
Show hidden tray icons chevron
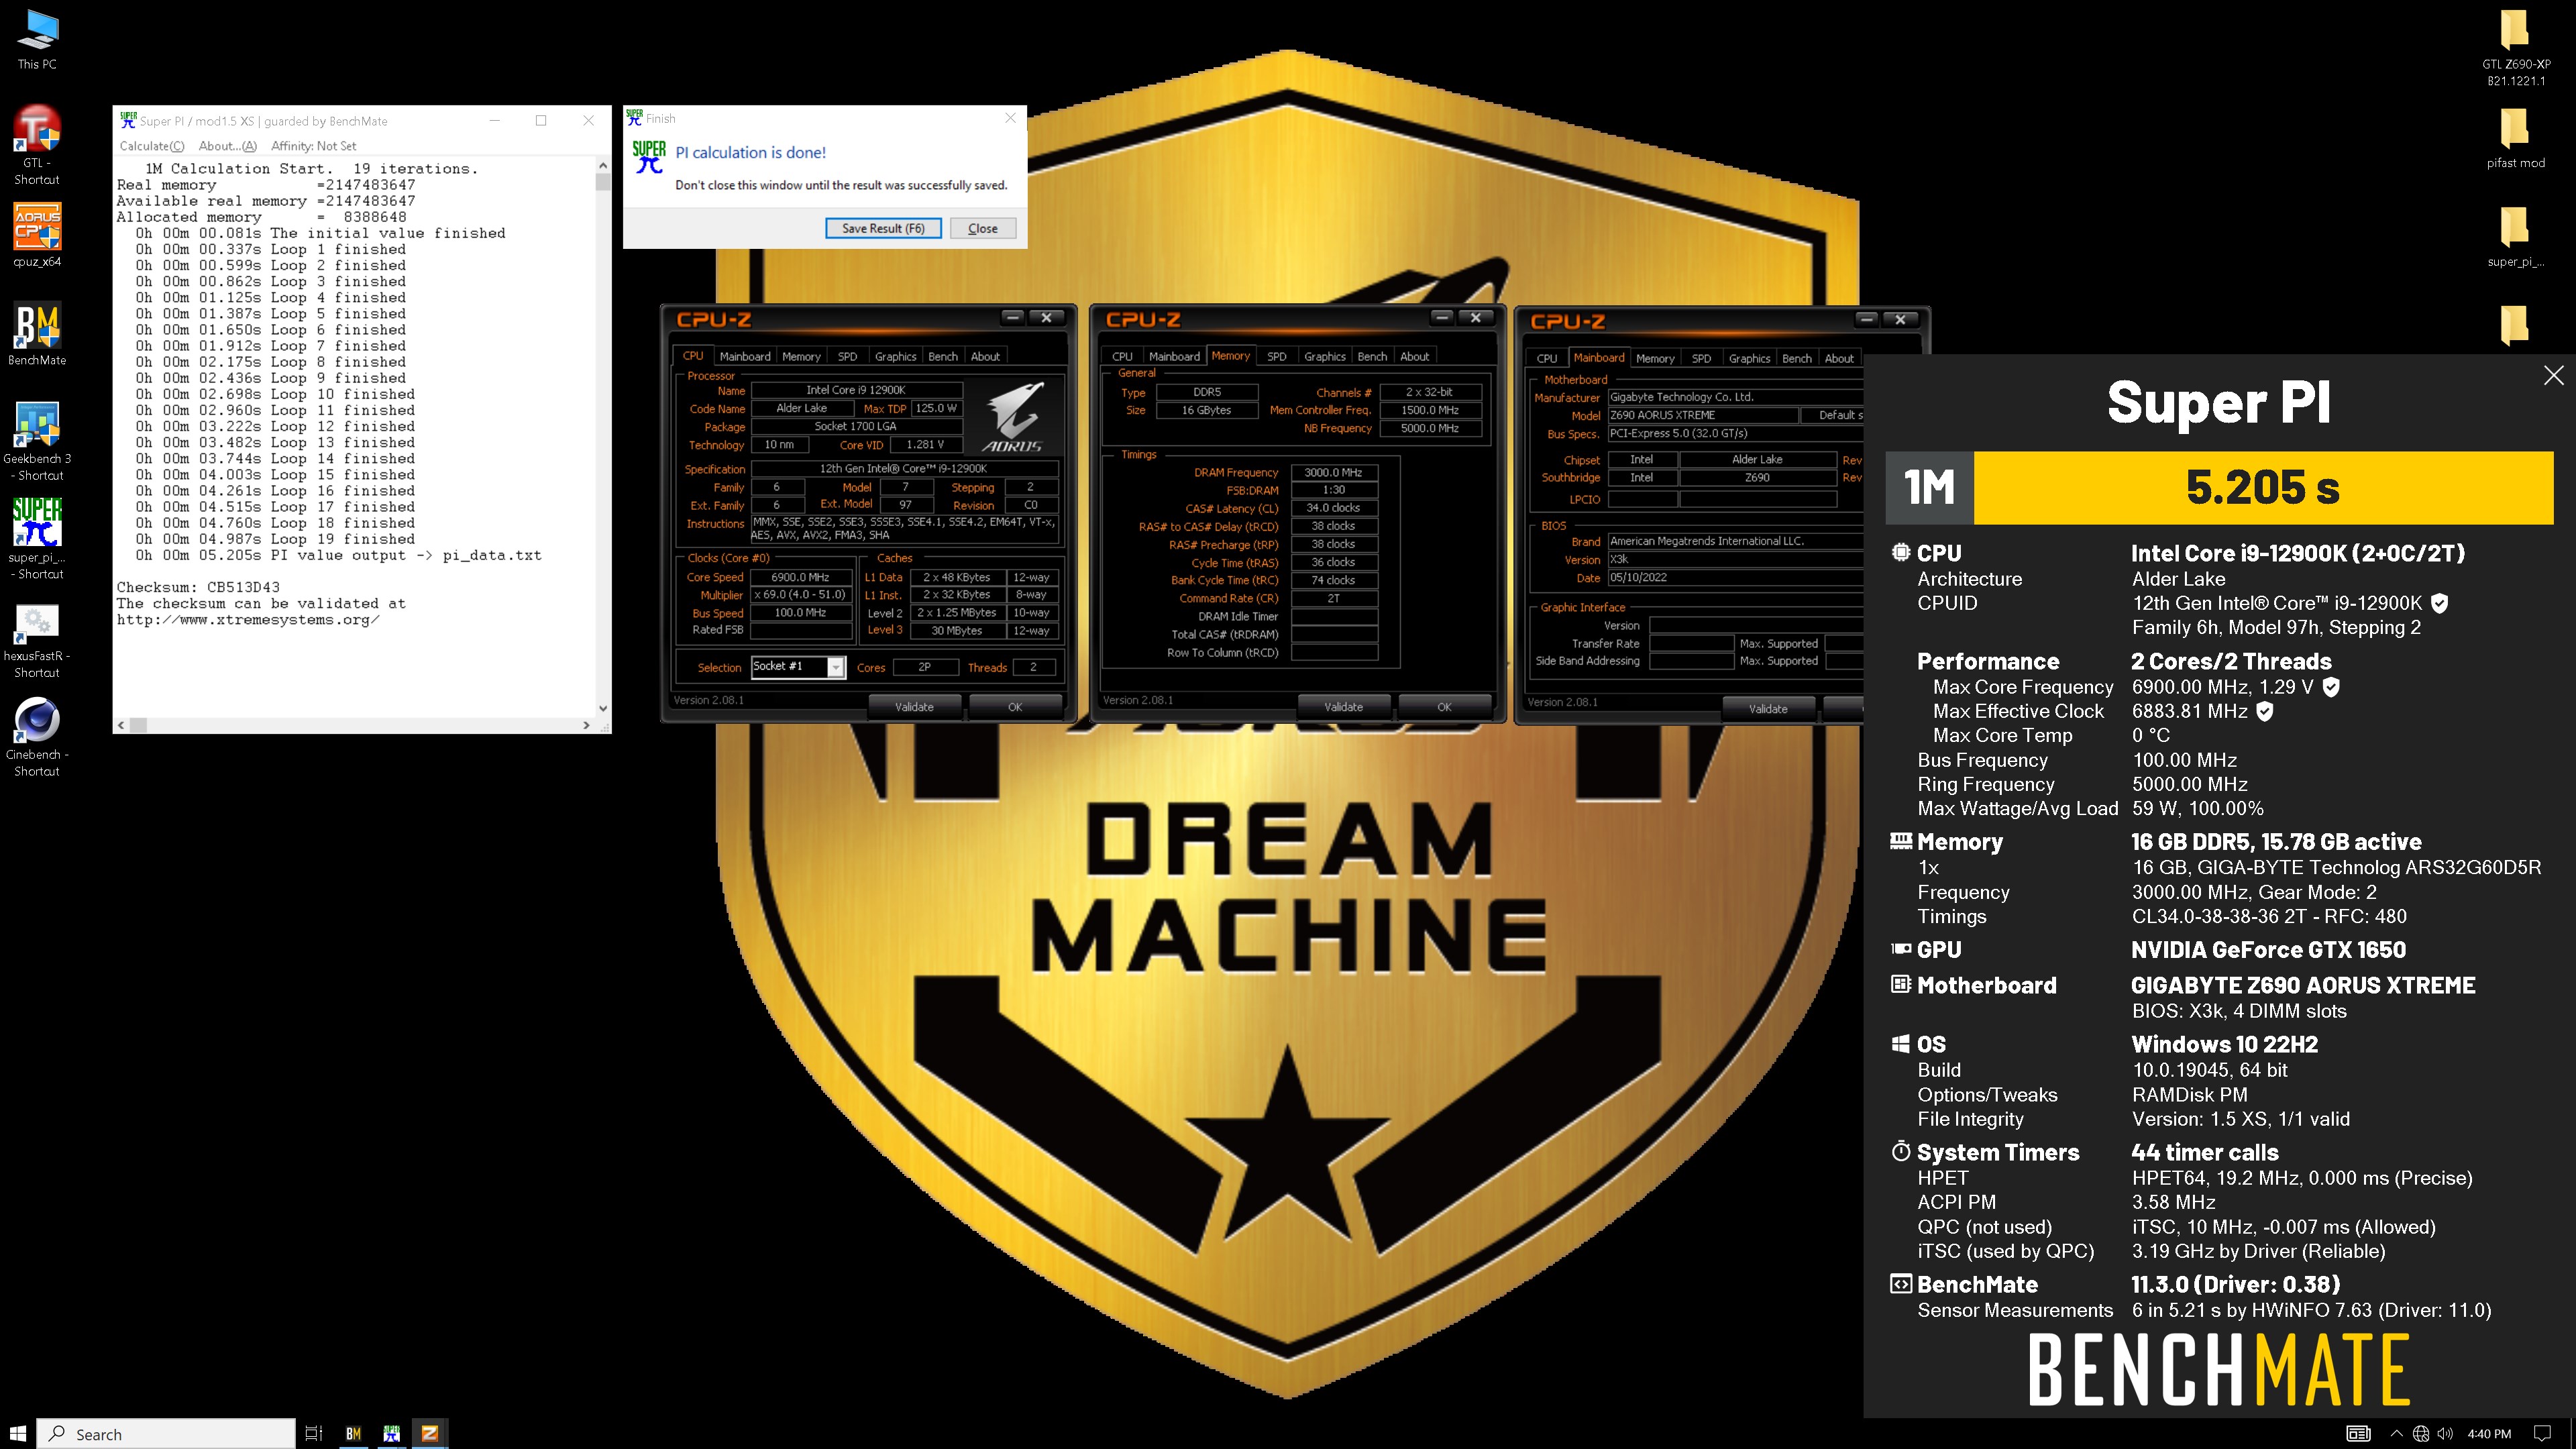[2396, 1433]
